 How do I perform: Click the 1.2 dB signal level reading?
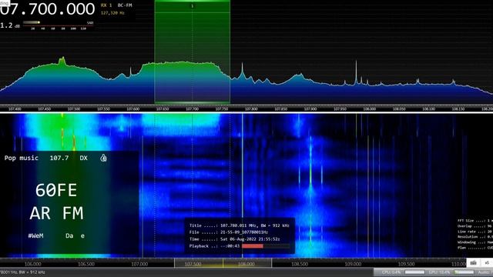10,25
